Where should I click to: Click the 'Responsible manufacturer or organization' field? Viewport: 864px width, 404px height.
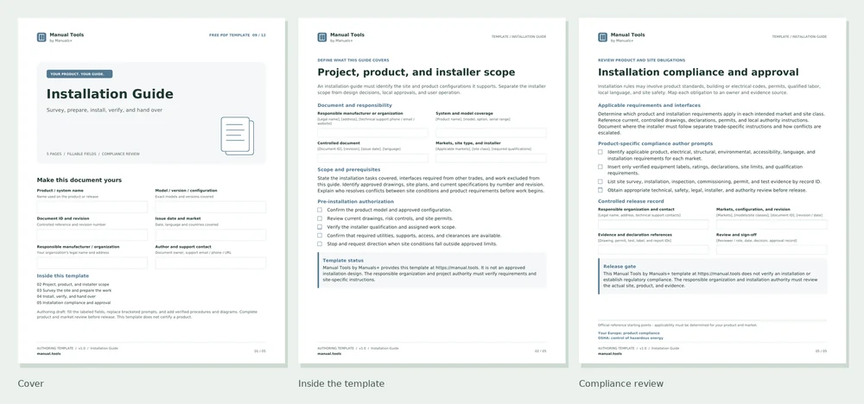click(372, 133)
